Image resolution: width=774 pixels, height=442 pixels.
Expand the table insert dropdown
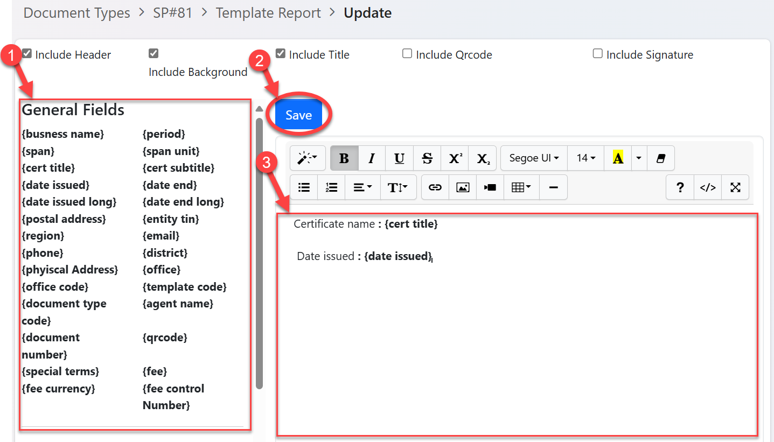coord(521,187)
